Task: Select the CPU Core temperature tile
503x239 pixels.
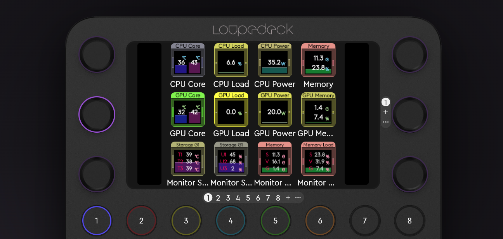Action: tap(188, 60)
